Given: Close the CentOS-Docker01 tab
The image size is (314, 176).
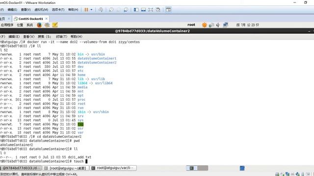Looking at the screenshot, I should [47, 19].
